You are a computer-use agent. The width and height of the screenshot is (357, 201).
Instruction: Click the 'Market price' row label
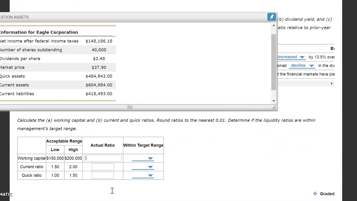[12, 67]
